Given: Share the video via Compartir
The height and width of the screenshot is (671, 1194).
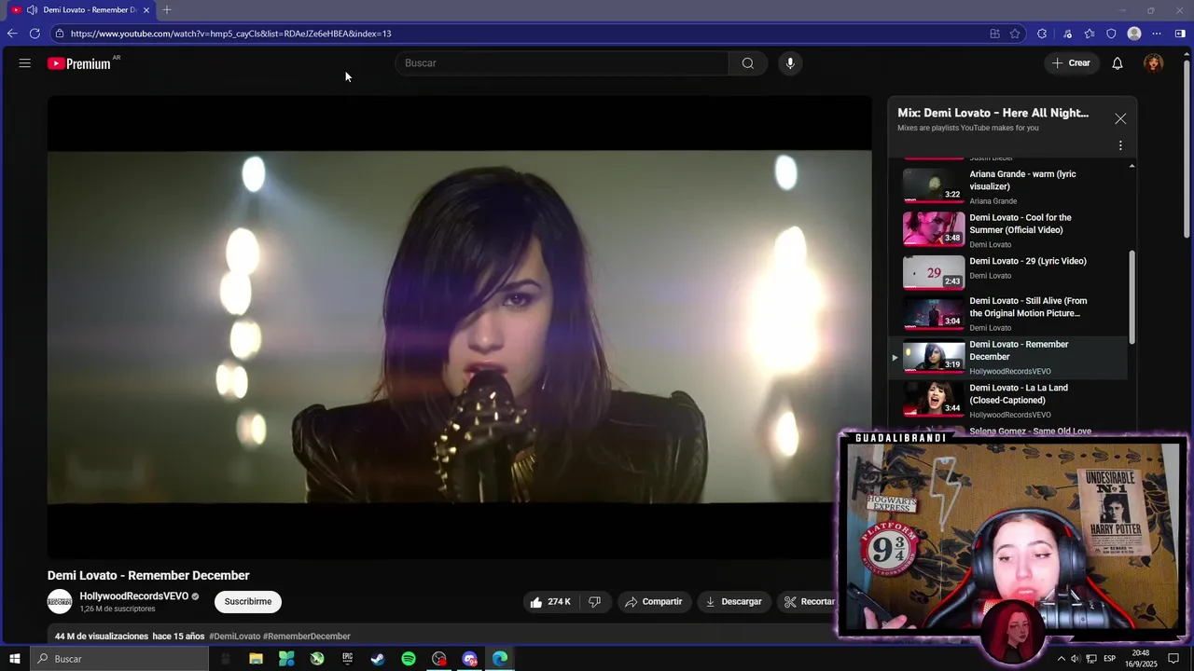Looking at the screenshot, I should (654, 602).
